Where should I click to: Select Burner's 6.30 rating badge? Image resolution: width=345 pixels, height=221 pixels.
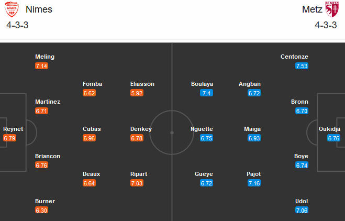(41, 211)
